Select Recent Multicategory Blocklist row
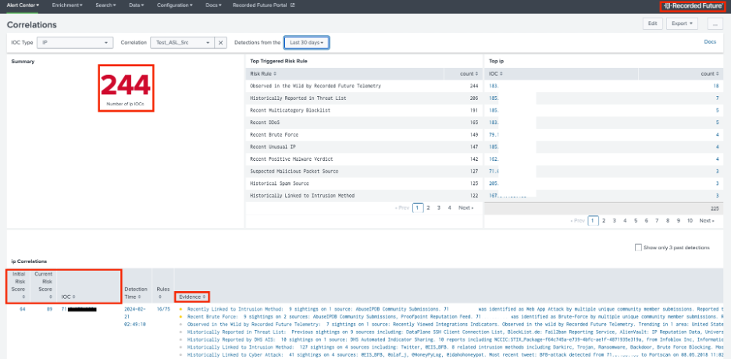 pyautogui.click(x=364, y=110)
